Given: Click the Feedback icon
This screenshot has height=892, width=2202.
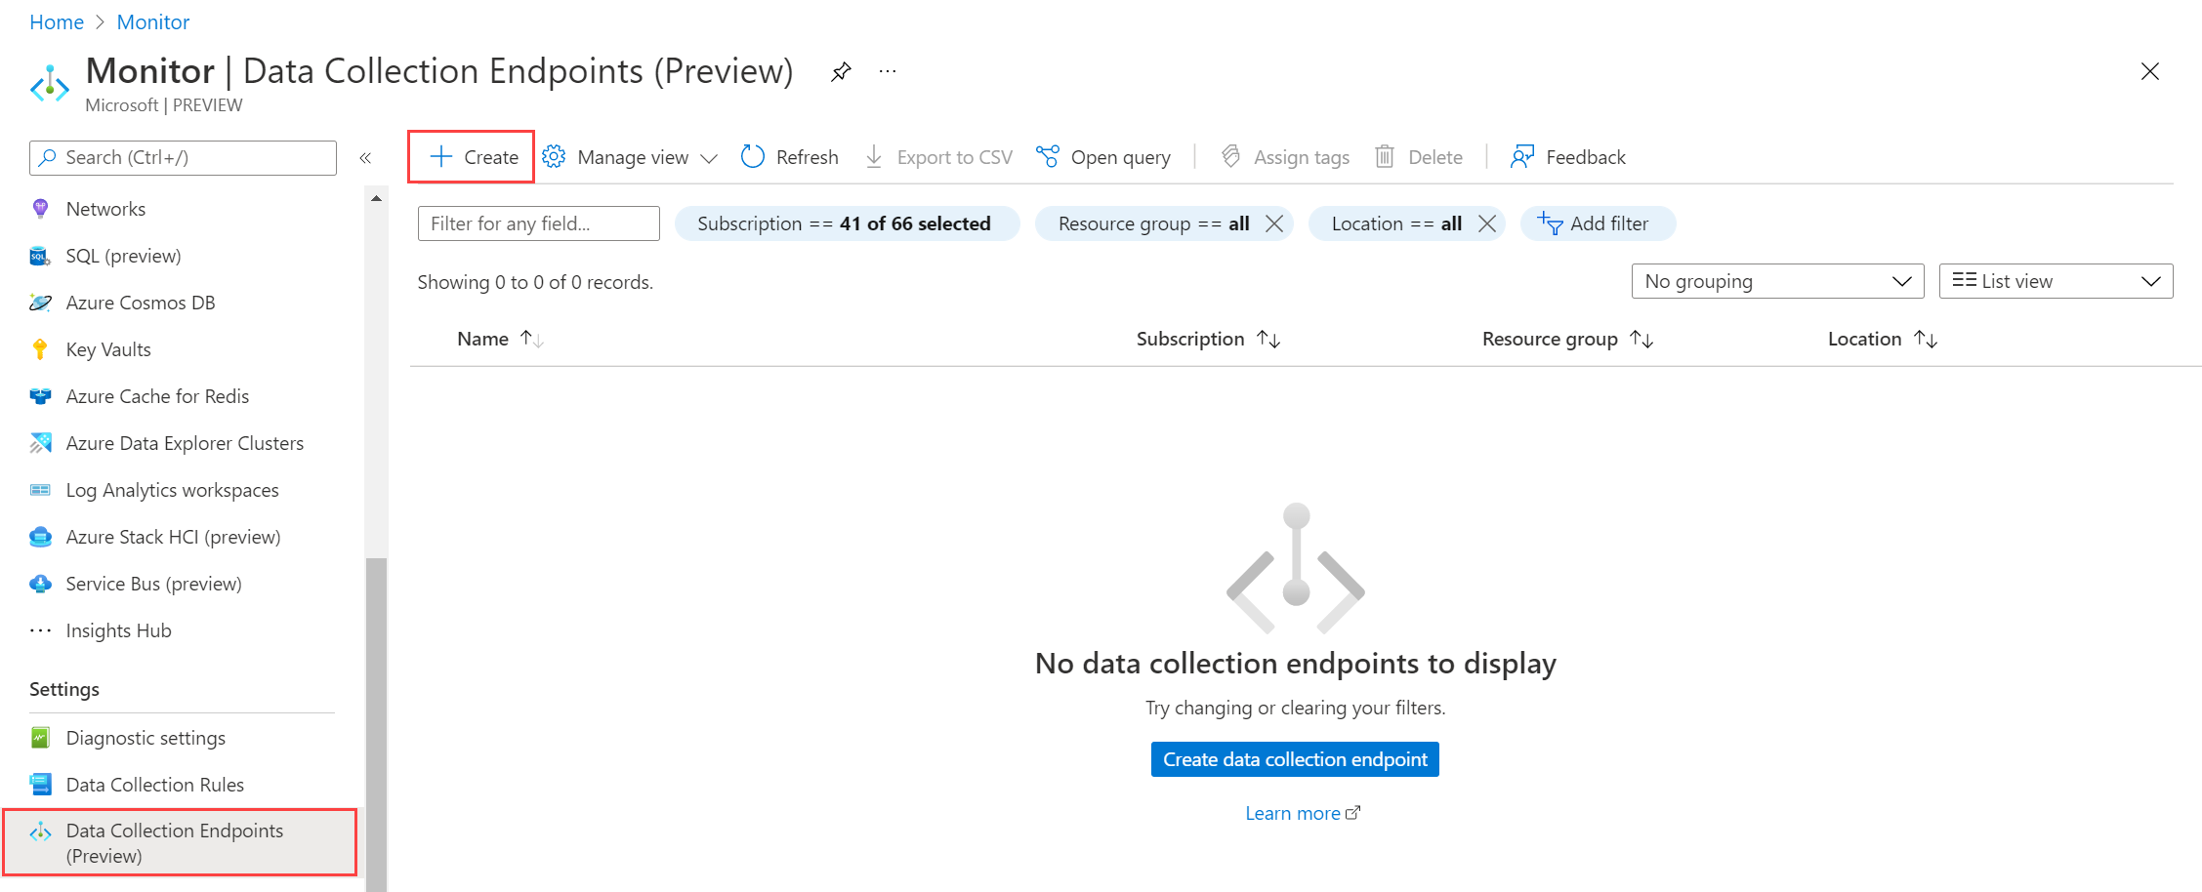Looking at the screenshot, I should [x=1566, y=156].
